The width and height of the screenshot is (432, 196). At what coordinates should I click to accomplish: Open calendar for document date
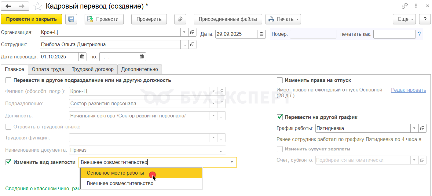click(x=262, y=34)
